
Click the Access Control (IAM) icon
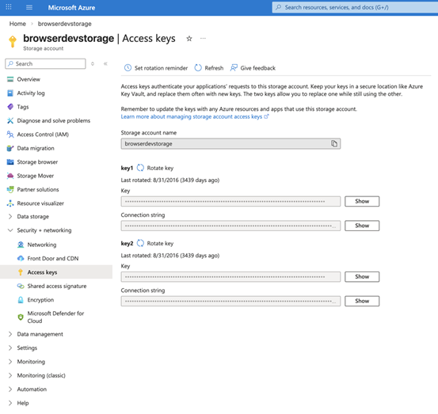[10, 135]
